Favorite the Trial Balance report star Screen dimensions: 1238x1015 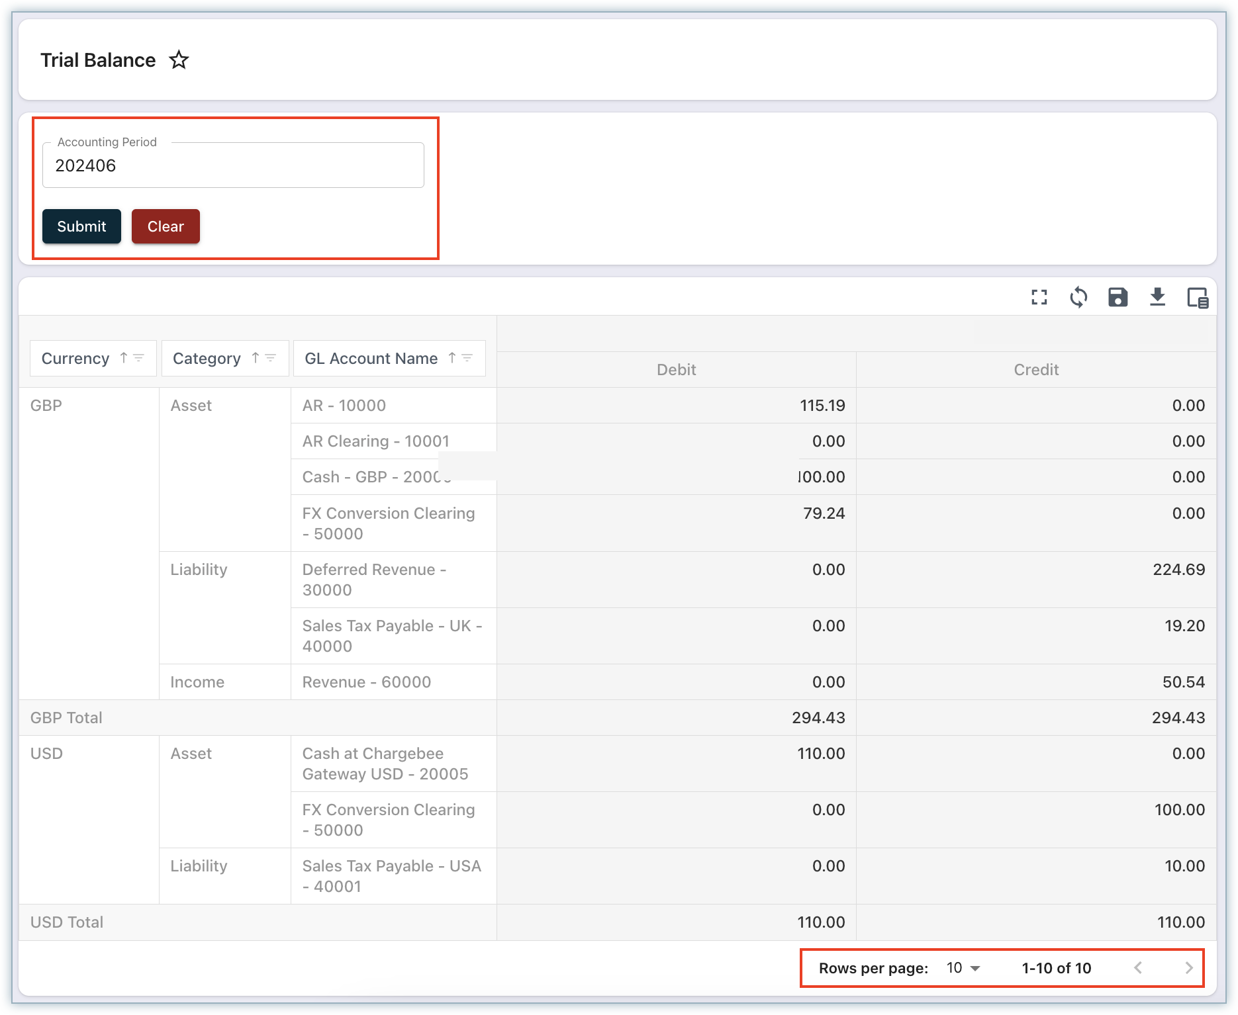[x=179, y=60]
